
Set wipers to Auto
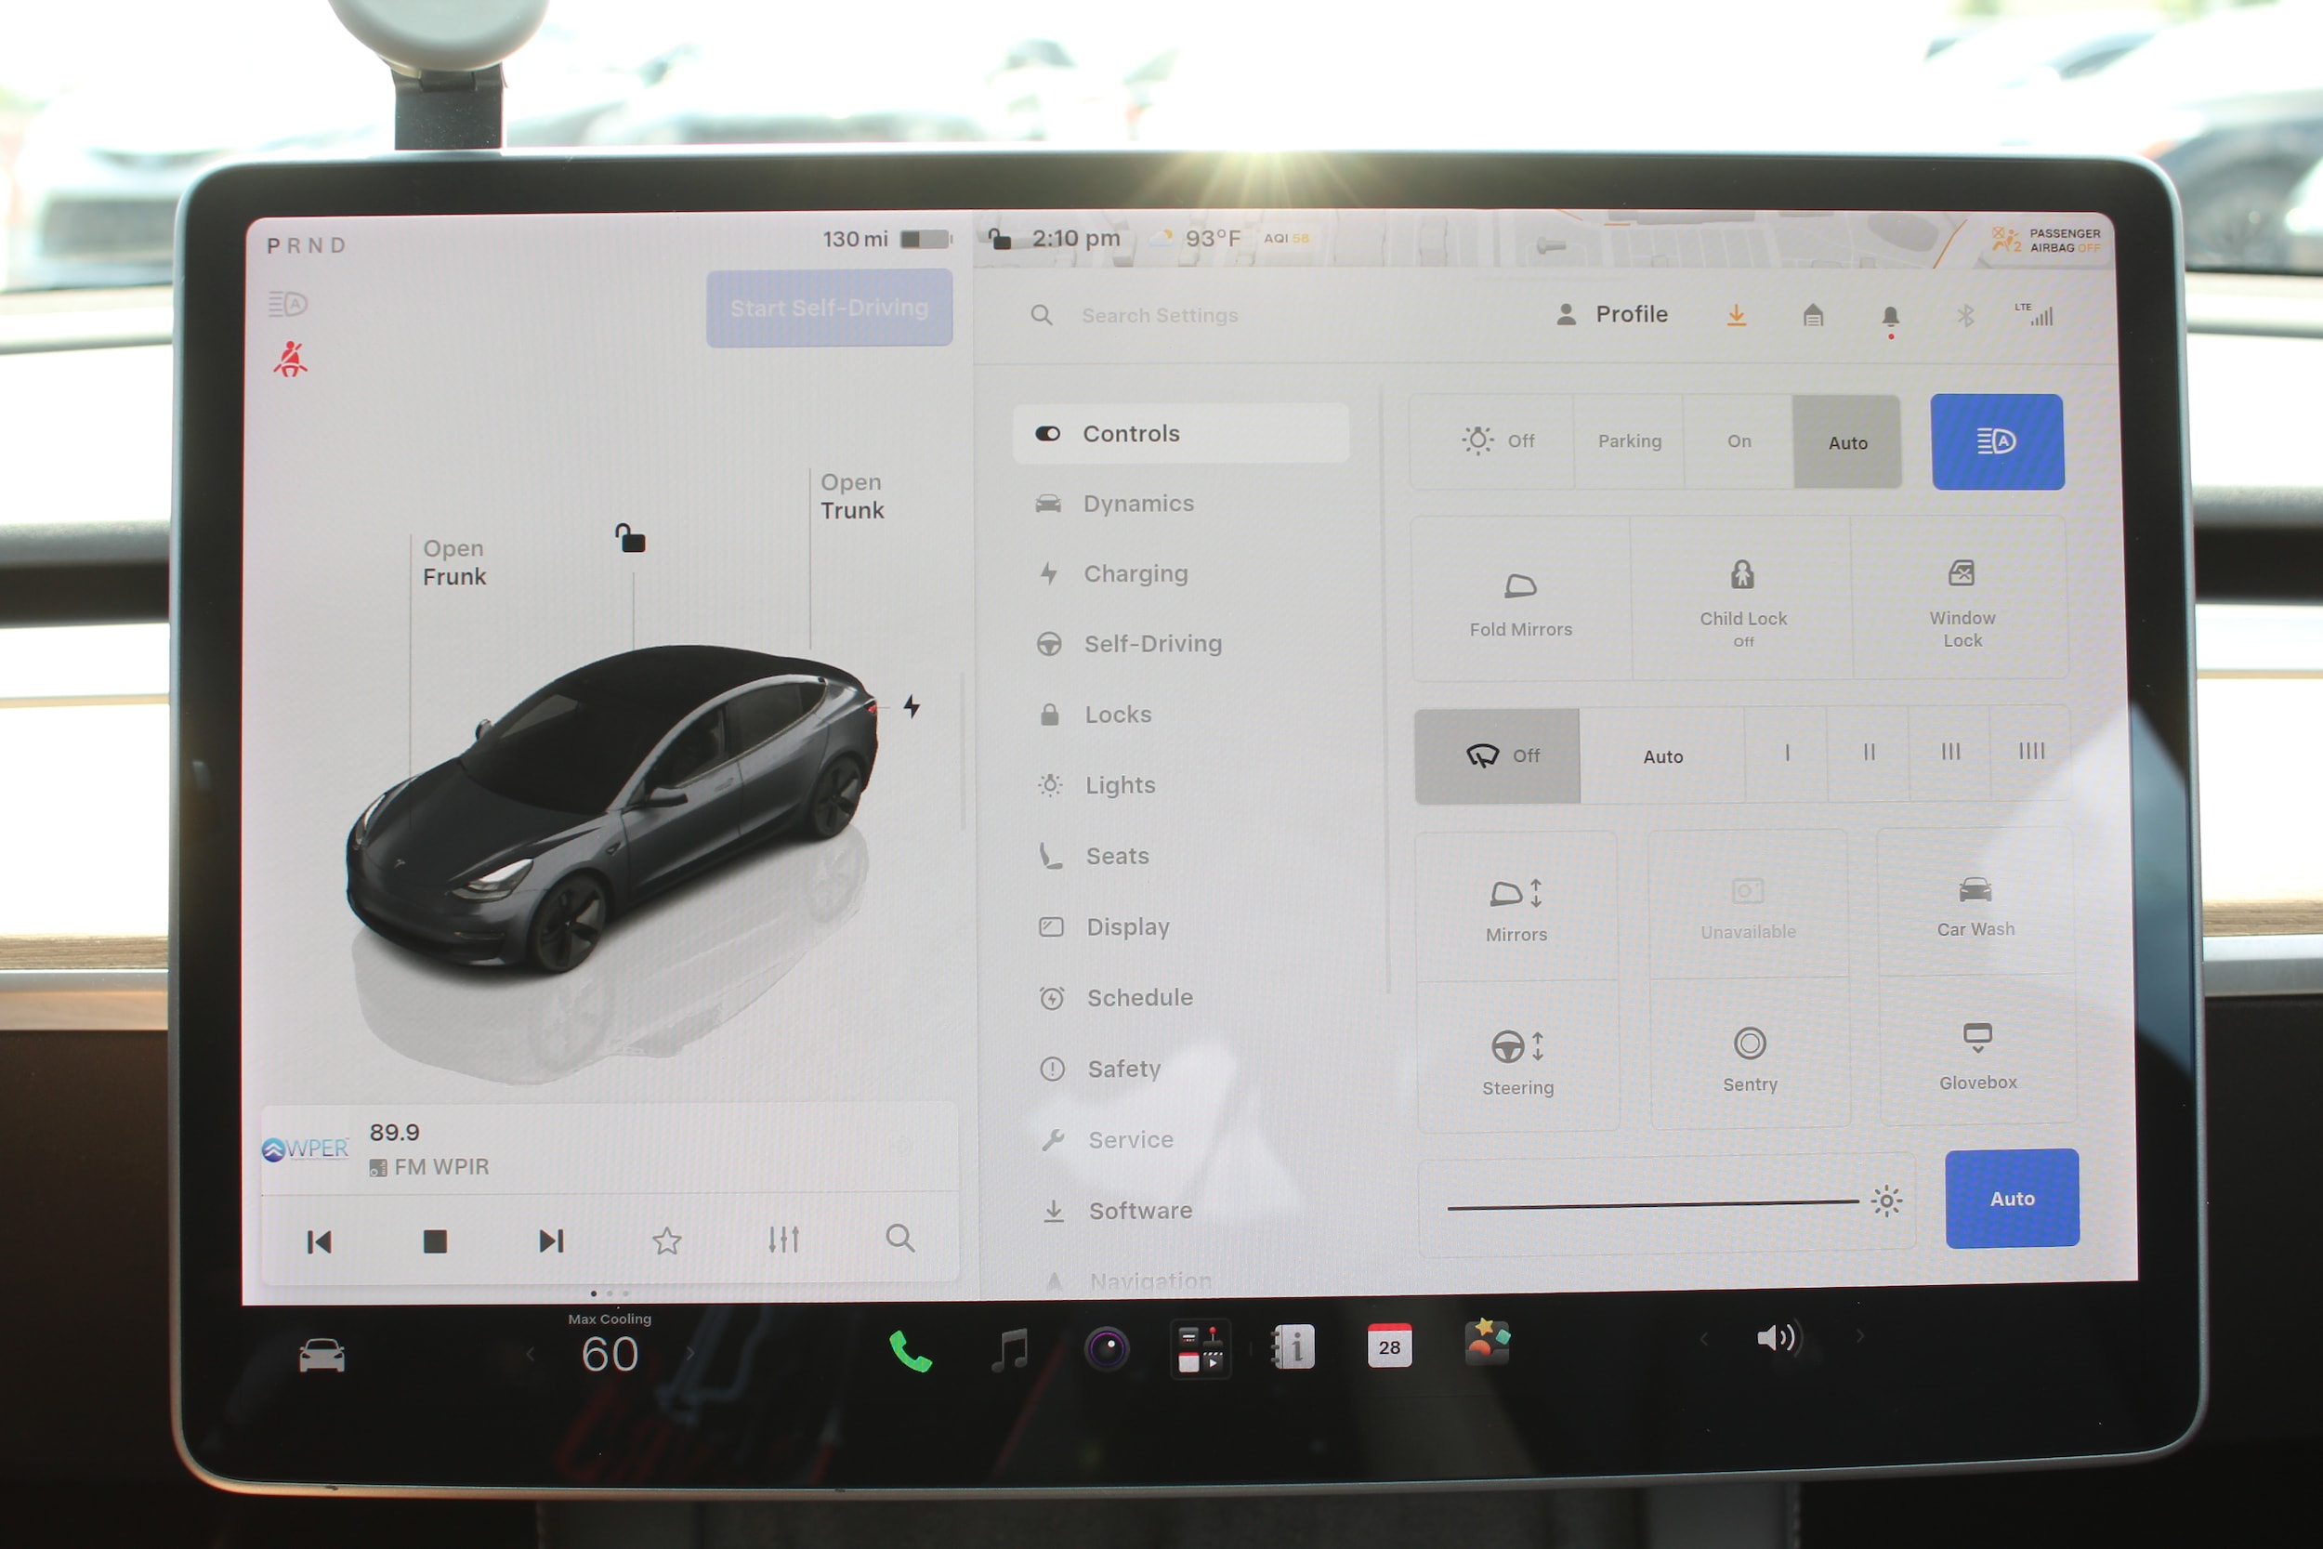[1662, 756]
